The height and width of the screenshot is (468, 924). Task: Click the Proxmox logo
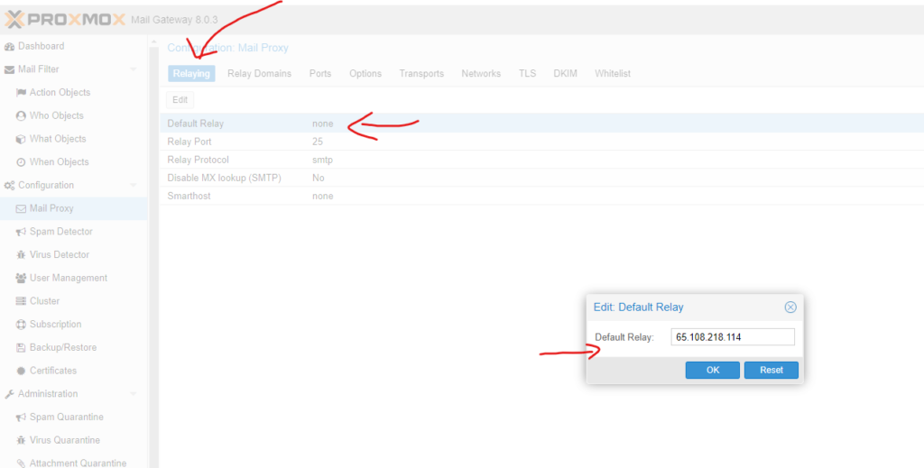[65, 20]
